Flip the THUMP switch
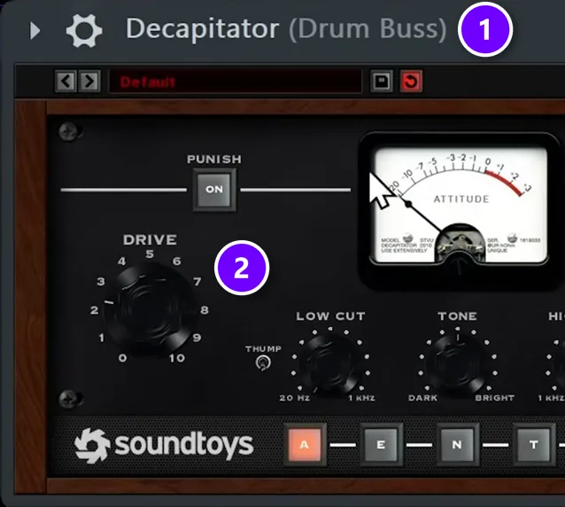The width and height of the screenshot is (565, 507). (263, 363)
